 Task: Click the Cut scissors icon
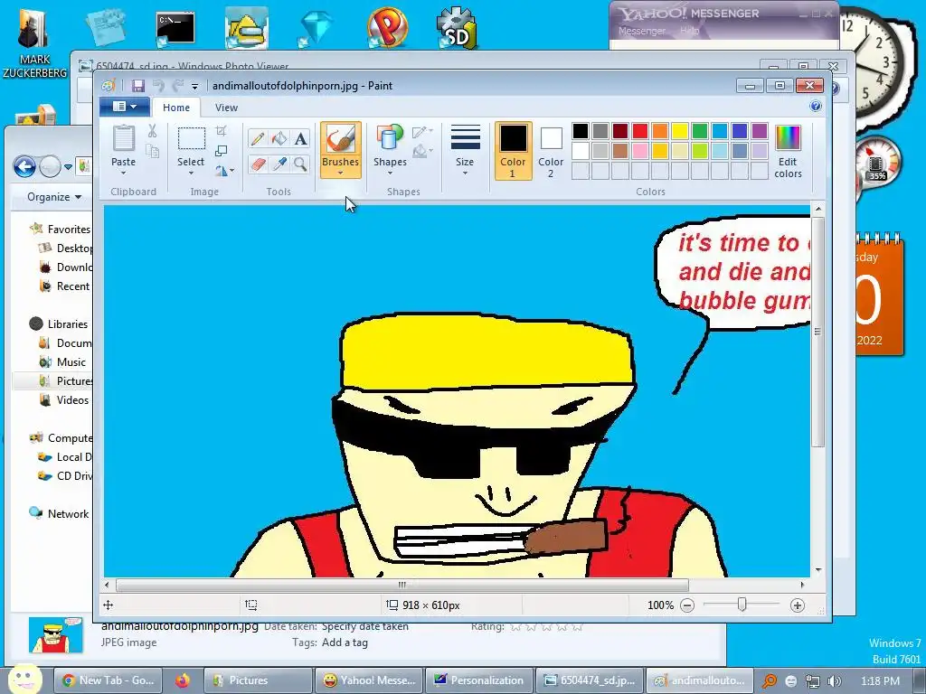click(152, 131)
